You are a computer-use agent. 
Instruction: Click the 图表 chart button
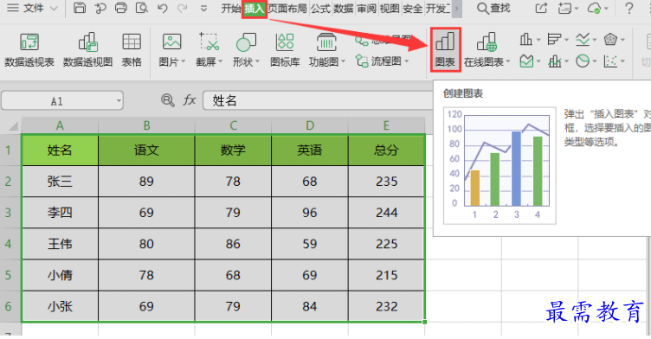[445, 50]
